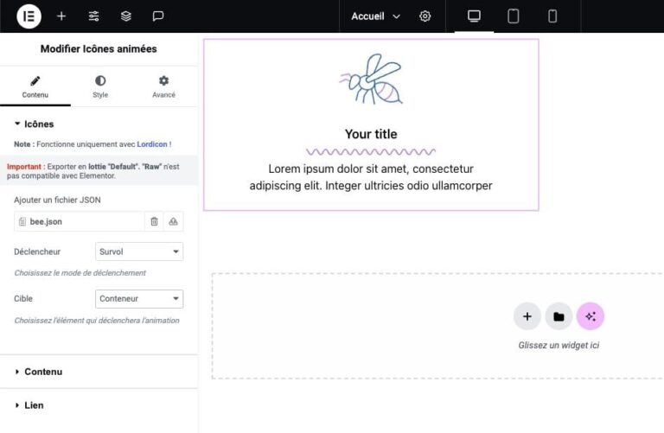This screenshot has height=433, width=664.
Task: Launch the AI sparkle button
Action: [x=591, y=316]
